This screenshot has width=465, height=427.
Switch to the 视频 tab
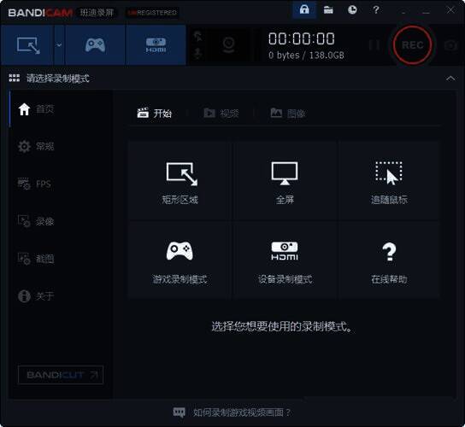221,113
